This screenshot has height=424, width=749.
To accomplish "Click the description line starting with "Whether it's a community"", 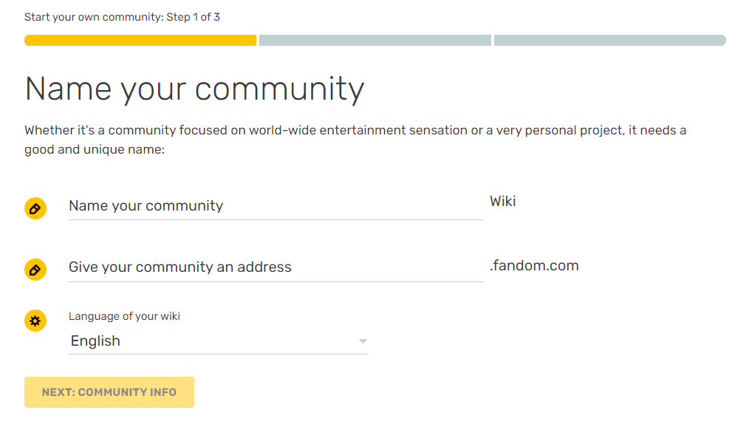I will (355, 131).
